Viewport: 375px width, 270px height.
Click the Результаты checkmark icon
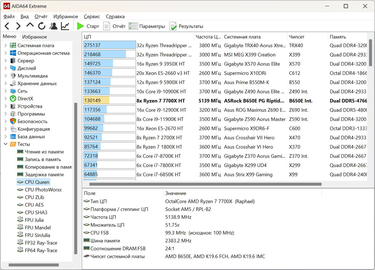click(173, 26)
